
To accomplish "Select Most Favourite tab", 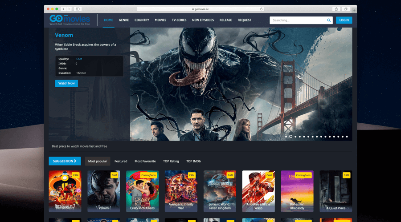I will 145,161.
